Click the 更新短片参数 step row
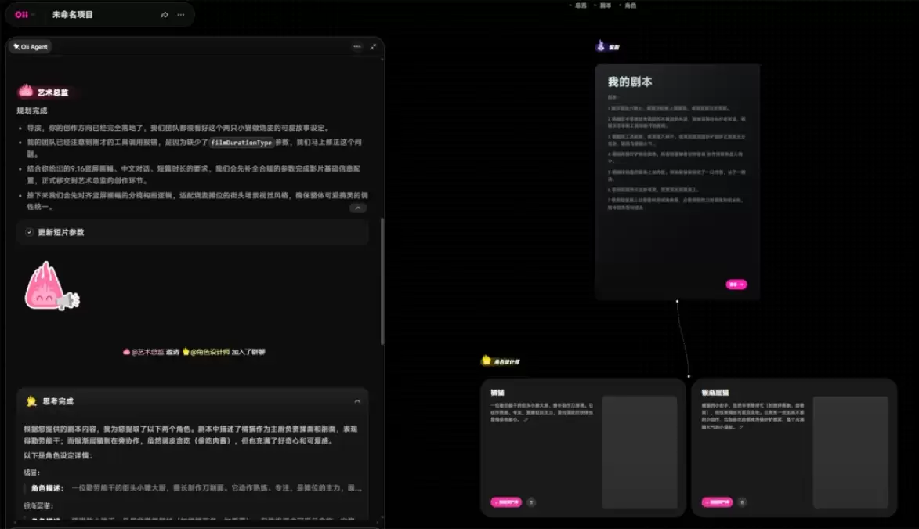Screen dimensions: 919x529 click(x=193, y=232)
